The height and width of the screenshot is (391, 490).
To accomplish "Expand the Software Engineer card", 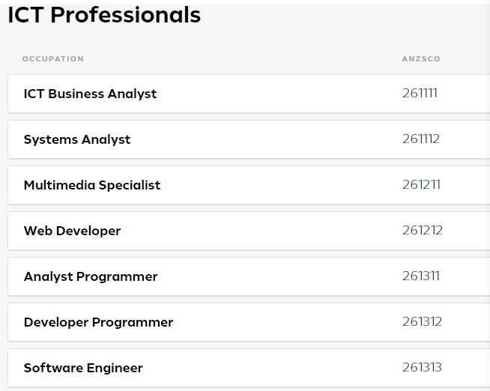I will point(249,368).
